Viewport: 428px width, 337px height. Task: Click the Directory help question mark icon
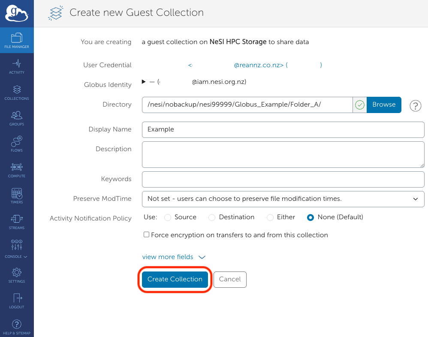415,106
